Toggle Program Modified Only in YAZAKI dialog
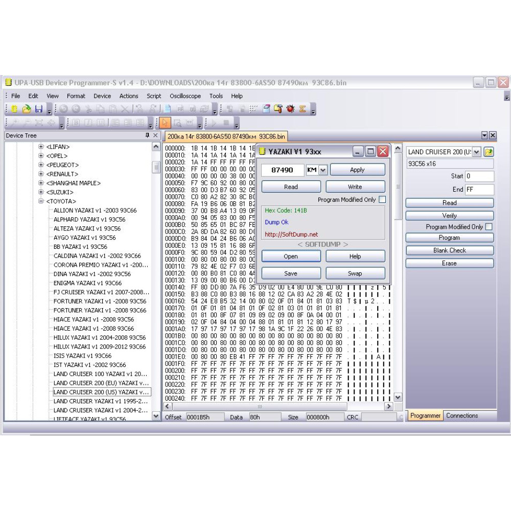The image size is (511, 511). pos(383,199)
